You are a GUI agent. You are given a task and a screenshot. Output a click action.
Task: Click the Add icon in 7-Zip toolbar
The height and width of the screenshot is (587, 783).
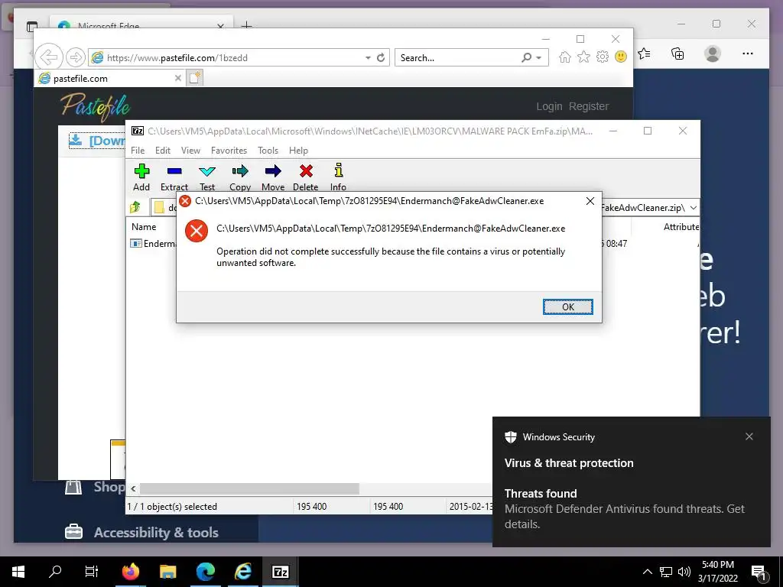click(x=141, y=172)
